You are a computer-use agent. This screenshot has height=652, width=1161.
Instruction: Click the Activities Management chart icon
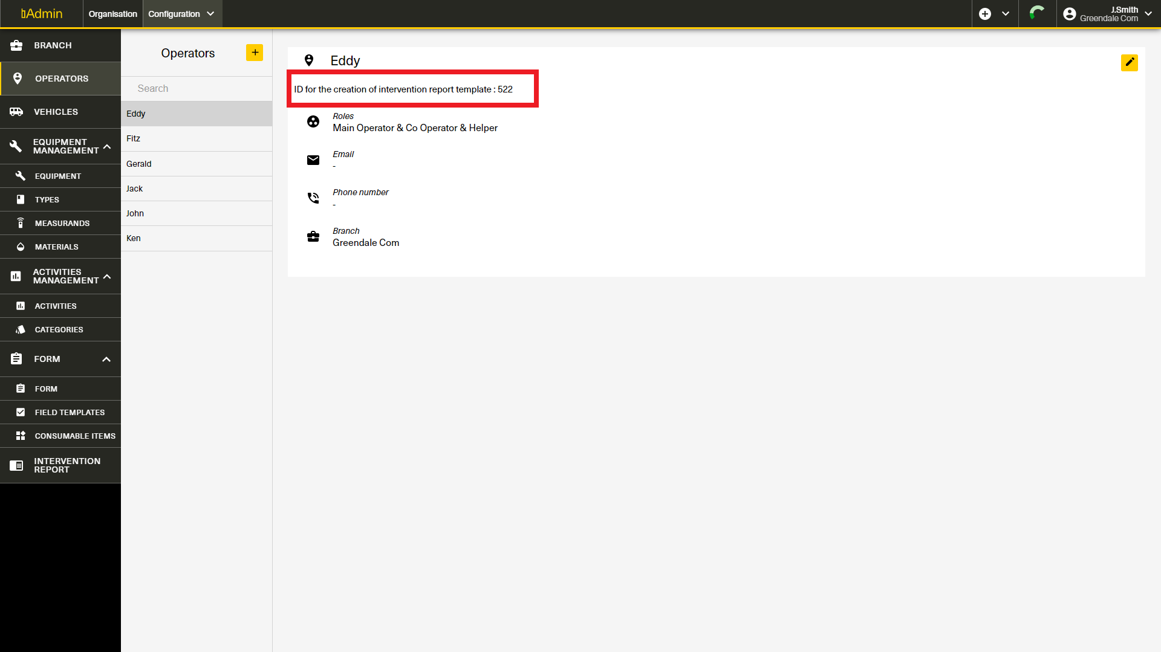tap(16, 276)
